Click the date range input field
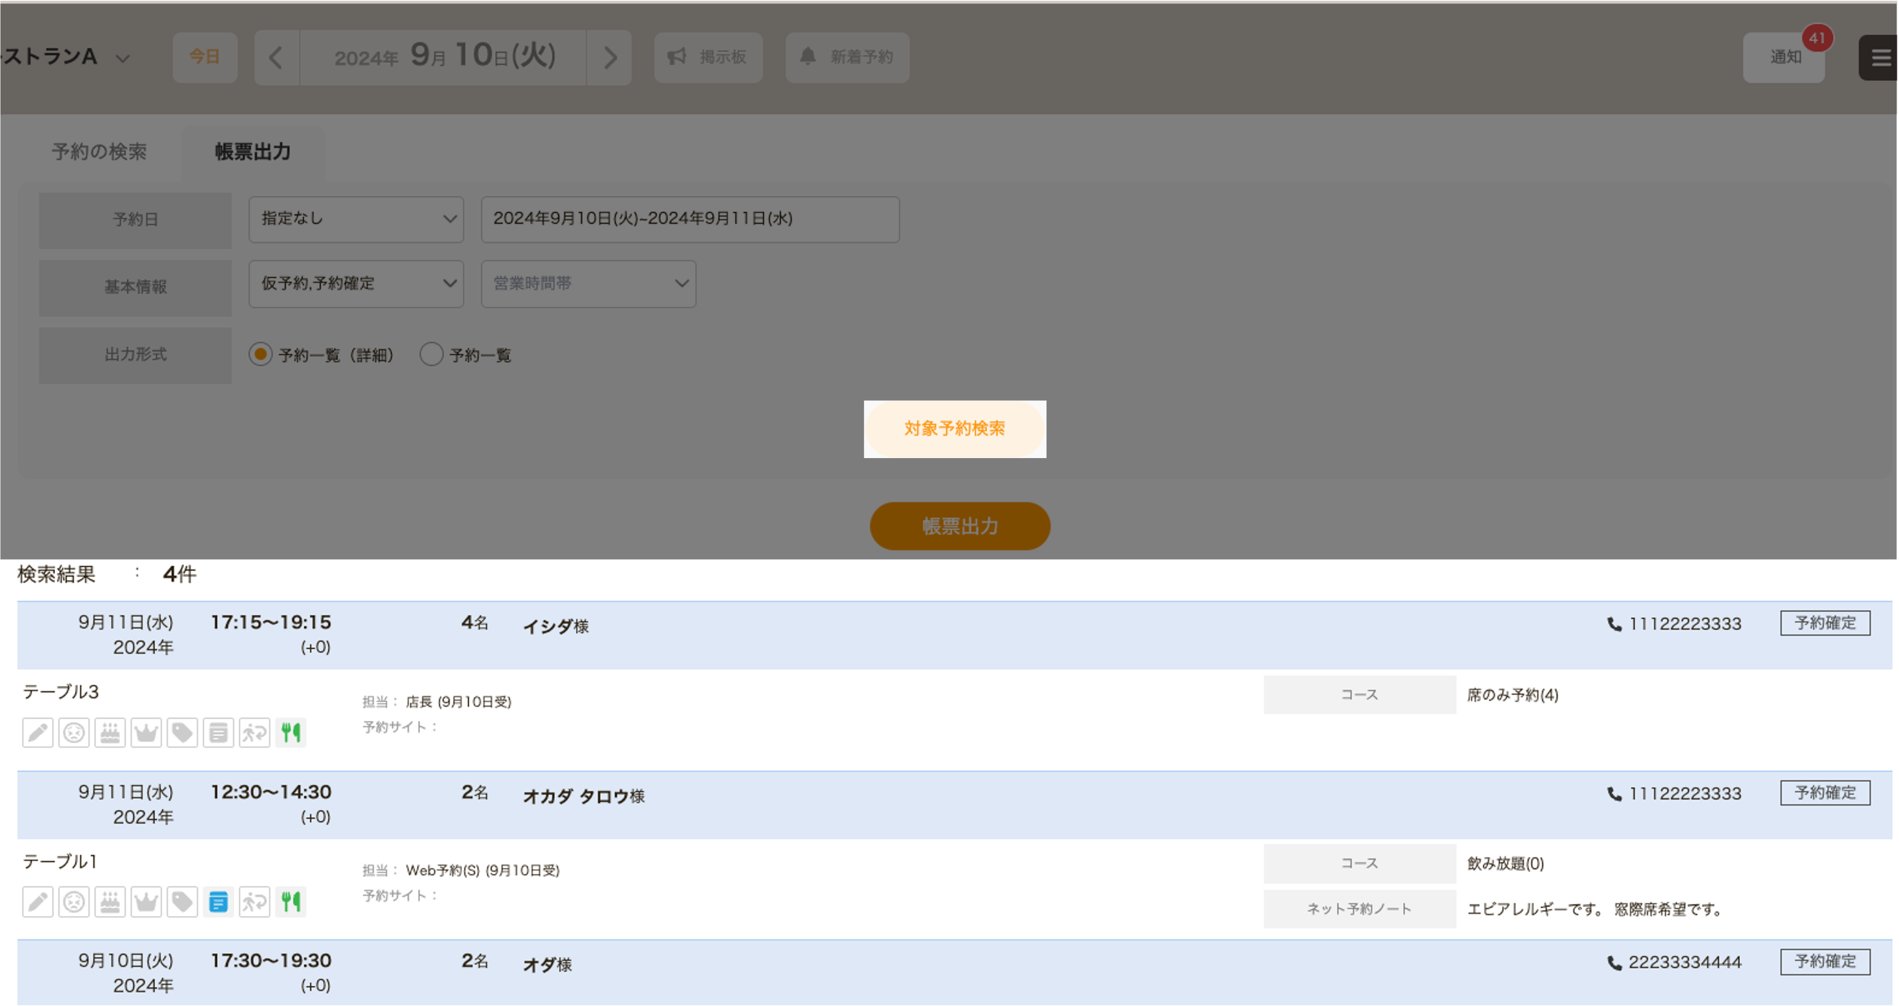The image size is (1899, 1006). [x=690, y=219]
